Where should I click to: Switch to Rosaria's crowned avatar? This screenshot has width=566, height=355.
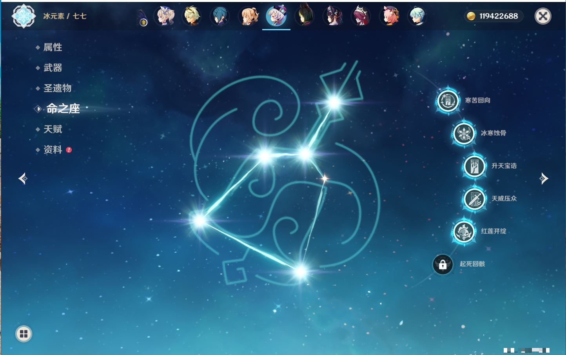coord(361,16)
